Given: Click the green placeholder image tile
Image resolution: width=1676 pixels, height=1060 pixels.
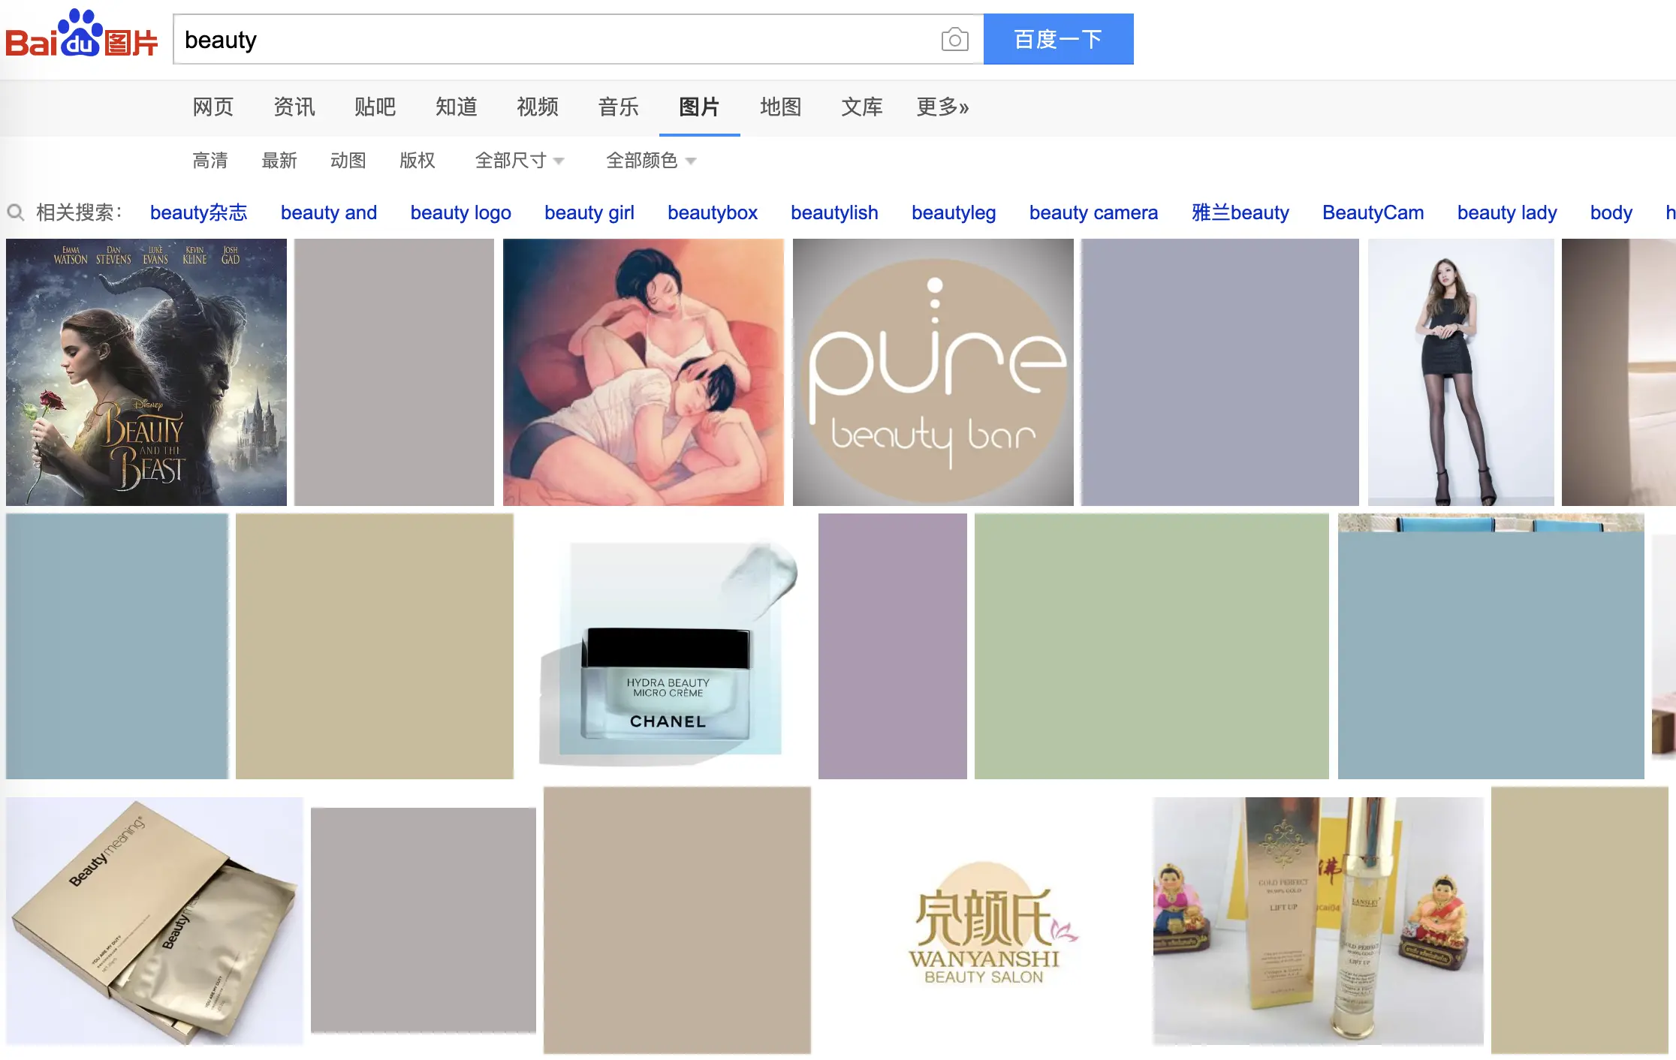Looking at the screenshot, I should 1151,646.
